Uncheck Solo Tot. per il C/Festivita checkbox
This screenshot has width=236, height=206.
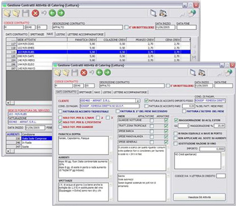tap(60, 122)
